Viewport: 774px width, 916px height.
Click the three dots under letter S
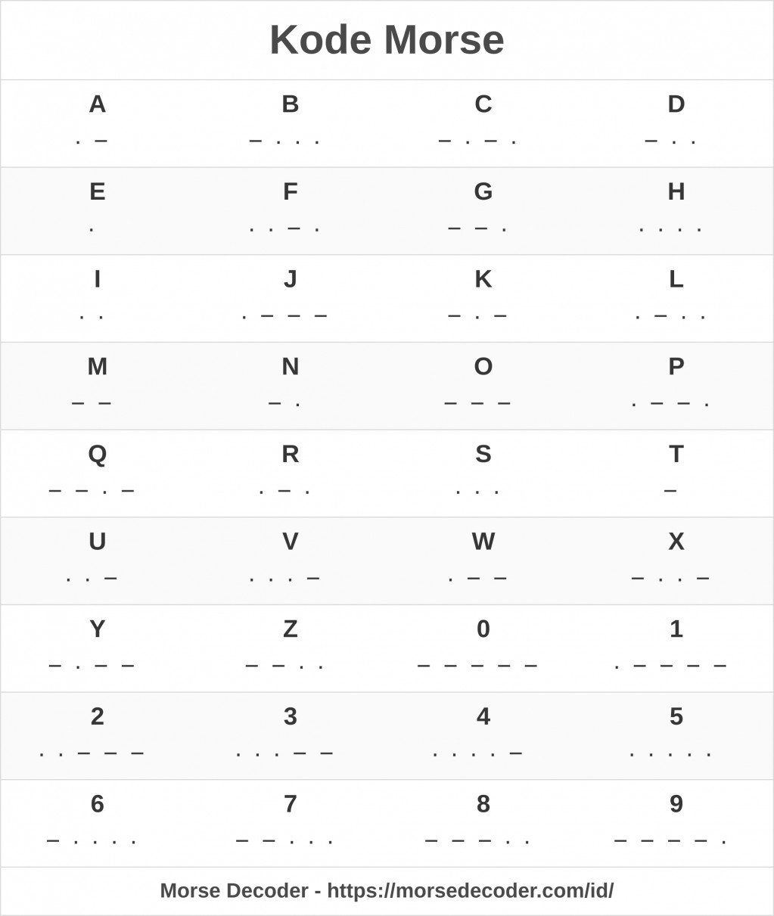477,491
